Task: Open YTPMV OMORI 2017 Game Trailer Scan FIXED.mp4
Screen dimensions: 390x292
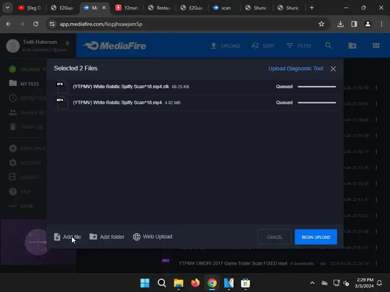Action: pyautogui.click(x=233, y=263)
